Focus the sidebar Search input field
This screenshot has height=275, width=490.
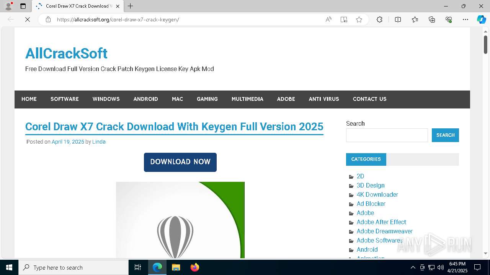(x=387, y=135)
